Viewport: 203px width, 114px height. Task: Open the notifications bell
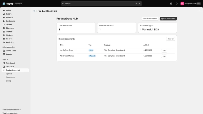point(177,4)
